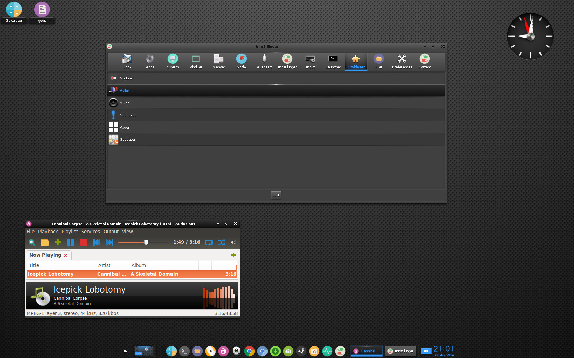Skip to the previous track
This screenshot has height=358, width=574.
point(97,242)
